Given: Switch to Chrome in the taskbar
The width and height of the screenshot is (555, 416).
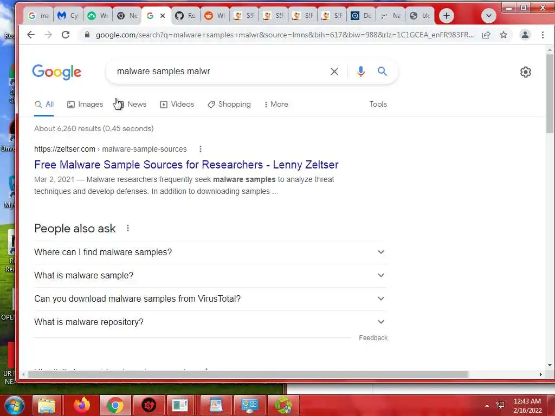Looking at the screenshot, I should [x=115, y=405].
